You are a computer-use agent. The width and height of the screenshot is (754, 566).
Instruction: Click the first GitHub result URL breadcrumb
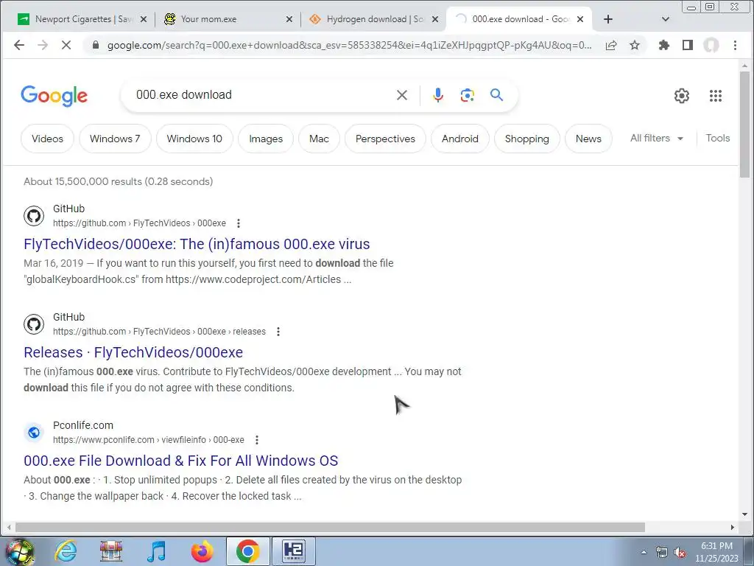tap(139, 223)
